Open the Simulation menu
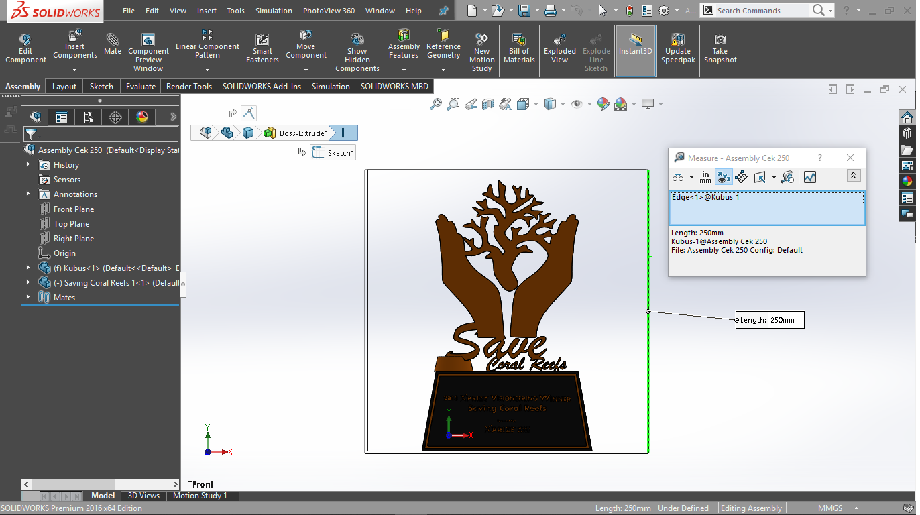920x515 pixels. [x=274, y=11]
